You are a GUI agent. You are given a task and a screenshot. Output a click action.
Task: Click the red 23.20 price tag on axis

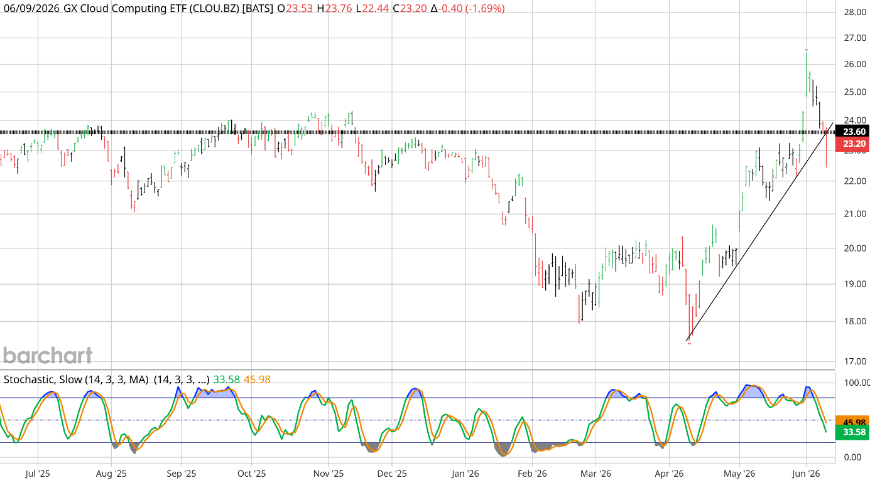click(854, 144)
